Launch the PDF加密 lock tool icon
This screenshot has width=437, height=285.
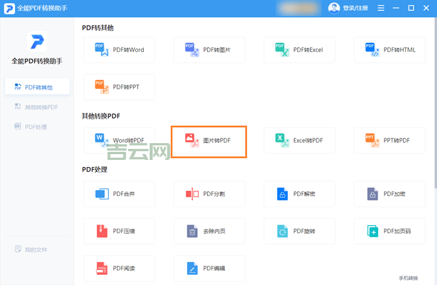click(x=373, y=194)
